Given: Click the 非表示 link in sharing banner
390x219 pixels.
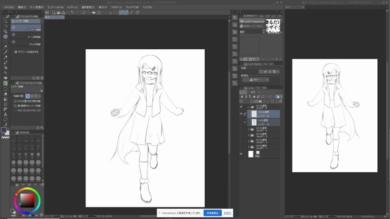Looking at the screenshot, I should [227, 213].
